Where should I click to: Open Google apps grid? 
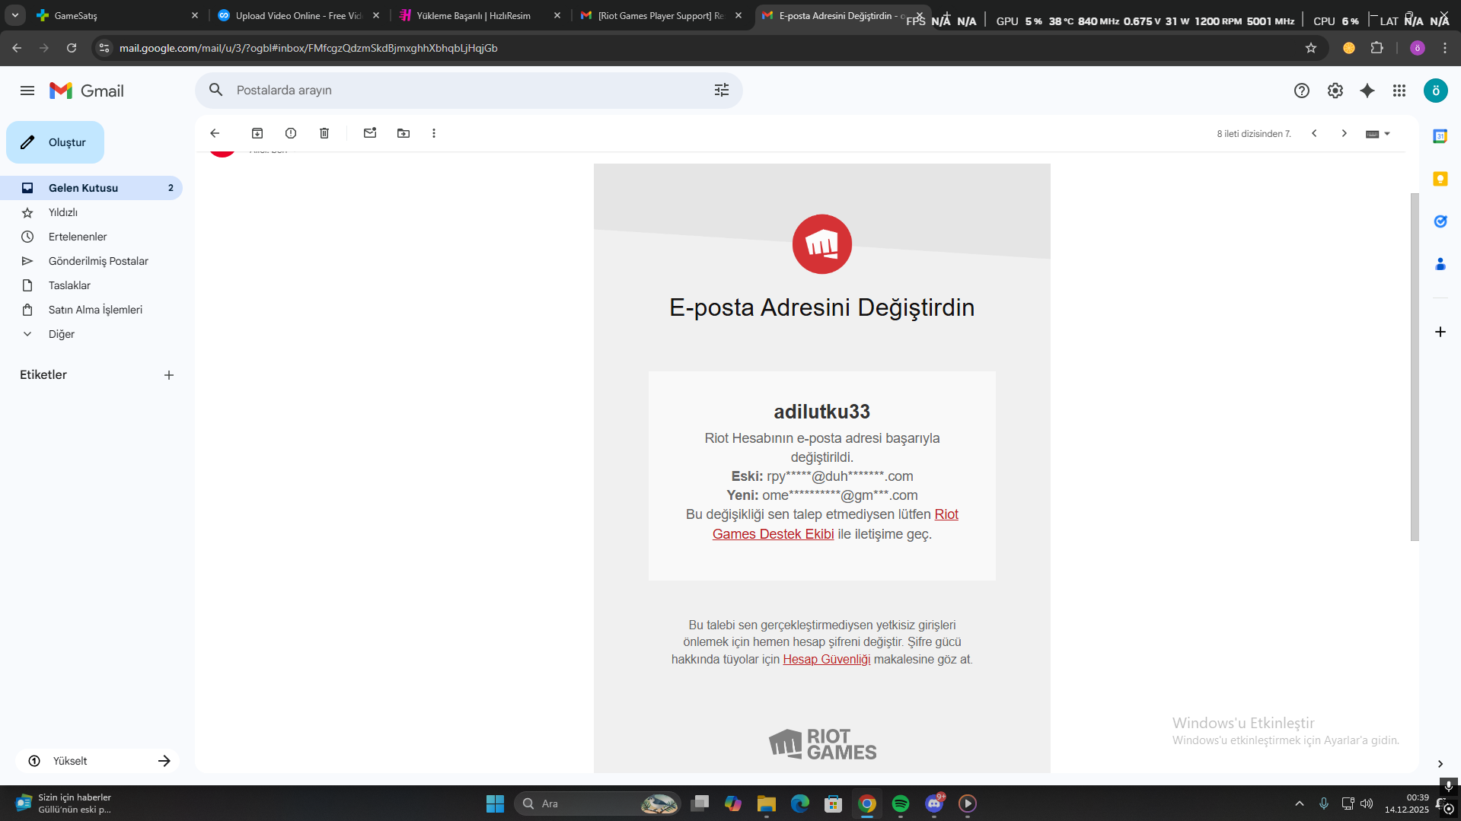1399,91
